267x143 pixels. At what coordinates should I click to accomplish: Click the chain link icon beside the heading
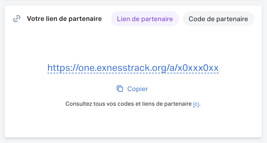point(17,19)
